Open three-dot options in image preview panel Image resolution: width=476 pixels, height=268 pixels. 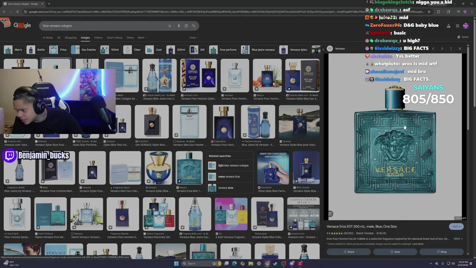click(x=451, y=48)
